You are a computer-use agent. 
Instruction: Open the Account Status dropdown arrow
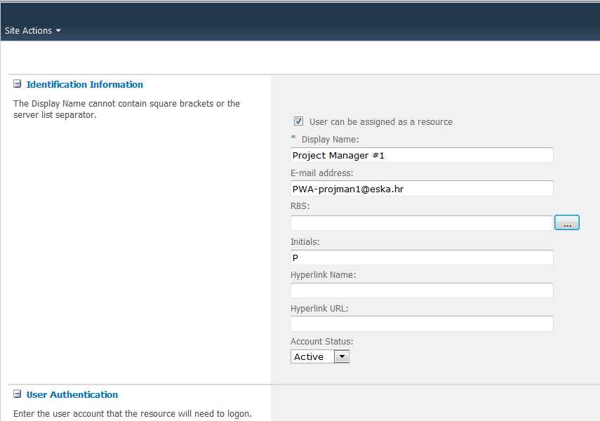coord(341,356)
